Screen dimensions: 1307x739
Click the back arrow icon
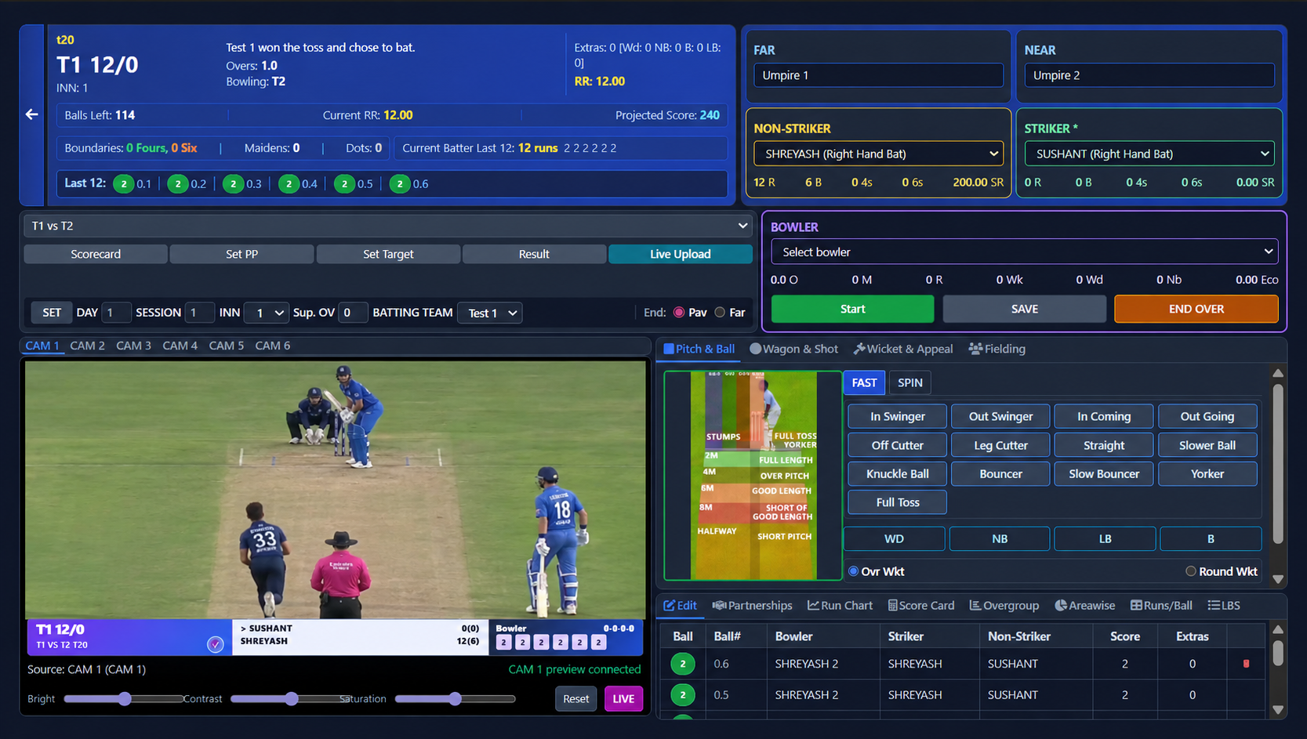click(31, 114)
